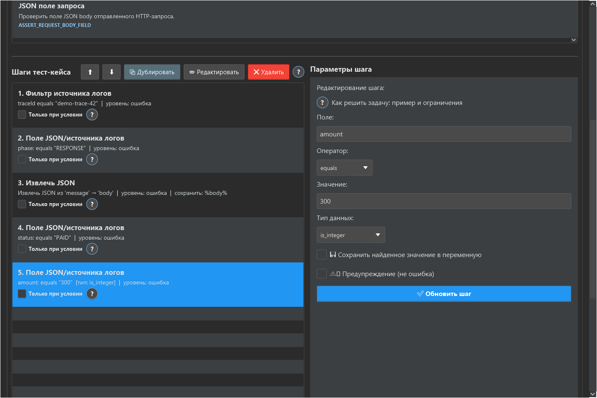The width and height of the screenshot is (597, 398).
Task: Move selected step down with arrow button
Action: [112, 72]
